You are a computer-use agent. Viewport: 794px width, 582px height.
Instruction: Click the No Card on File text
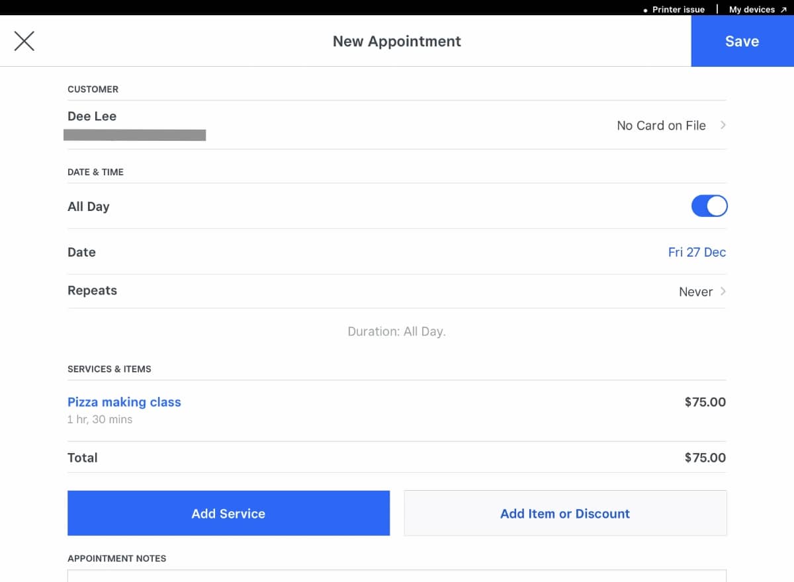661,126
